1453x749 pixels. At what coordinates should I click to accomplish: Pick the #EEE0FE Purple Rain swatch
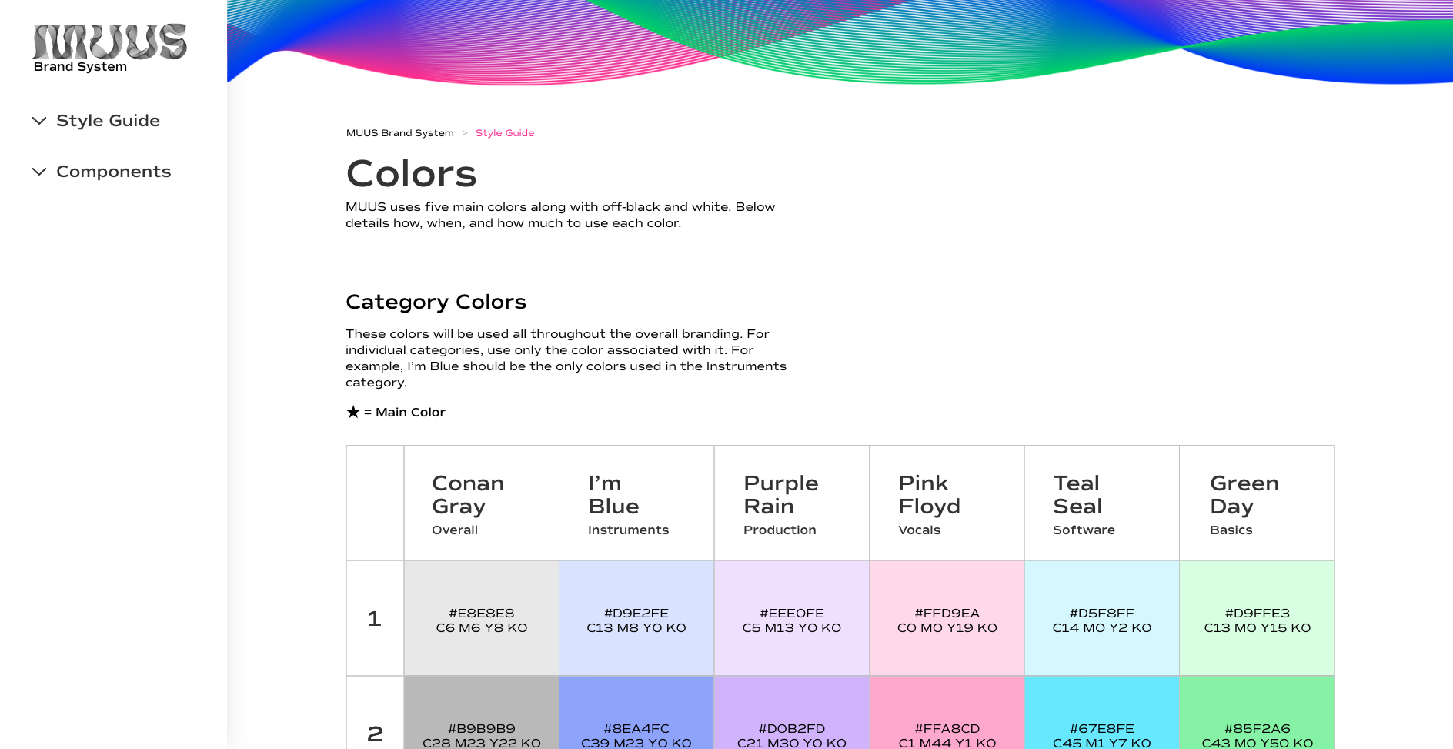tap(791, 618)
